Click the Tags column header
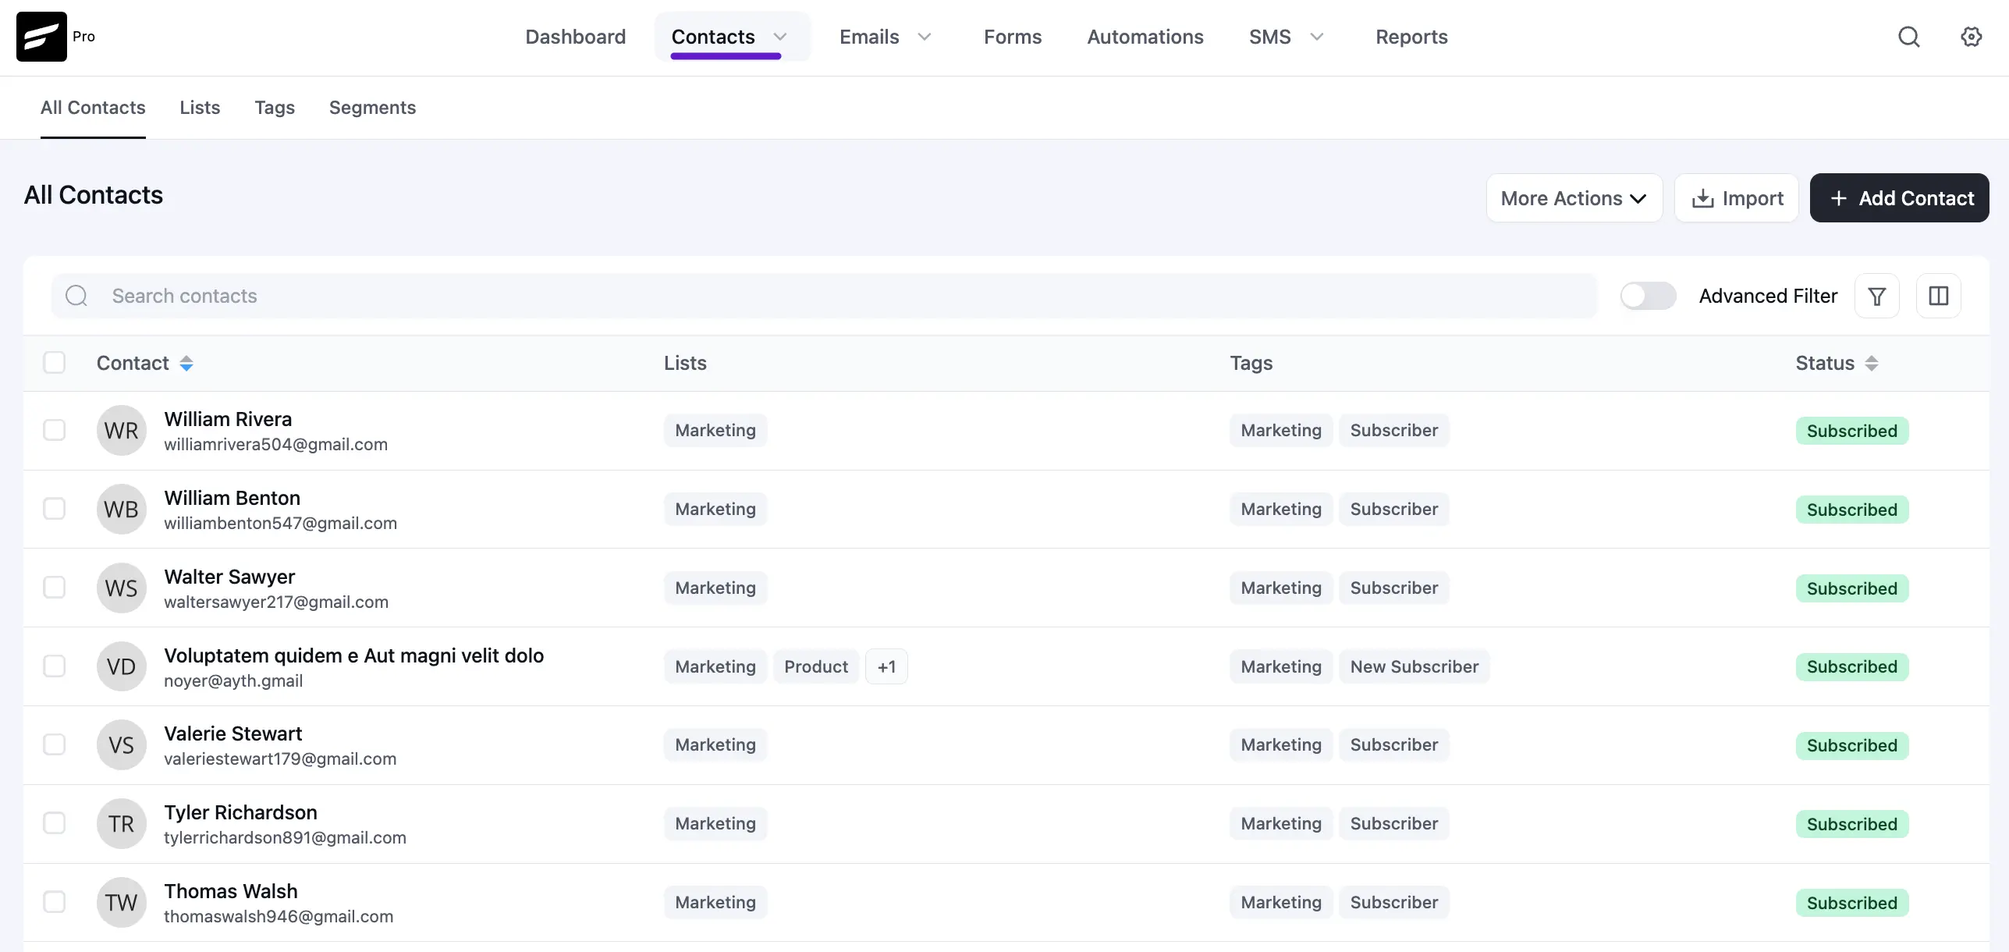 (x=1251, y=363)
